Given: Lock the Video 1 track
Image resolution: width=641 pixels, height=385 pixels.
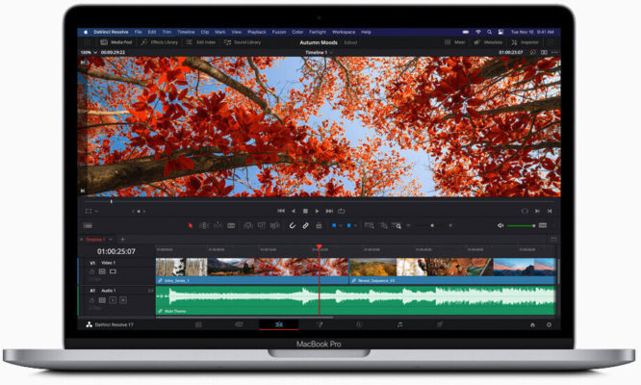Looking at the screenshot, I should 91,271.
